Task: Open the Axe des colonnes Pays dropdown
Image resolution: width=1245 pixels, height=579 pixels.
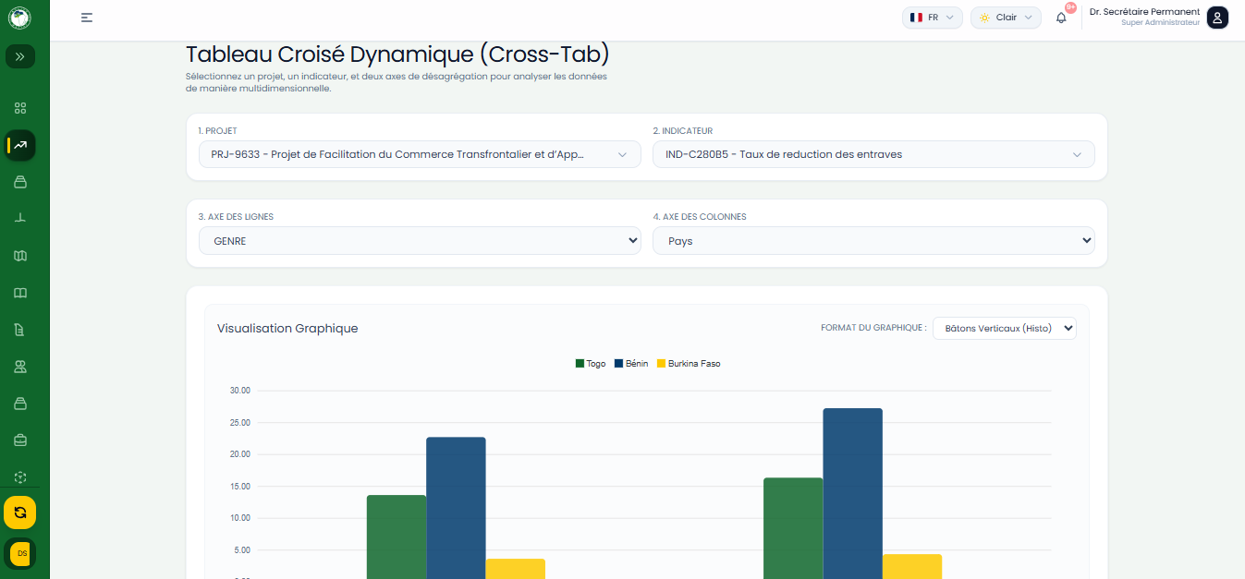Action: 873,241
